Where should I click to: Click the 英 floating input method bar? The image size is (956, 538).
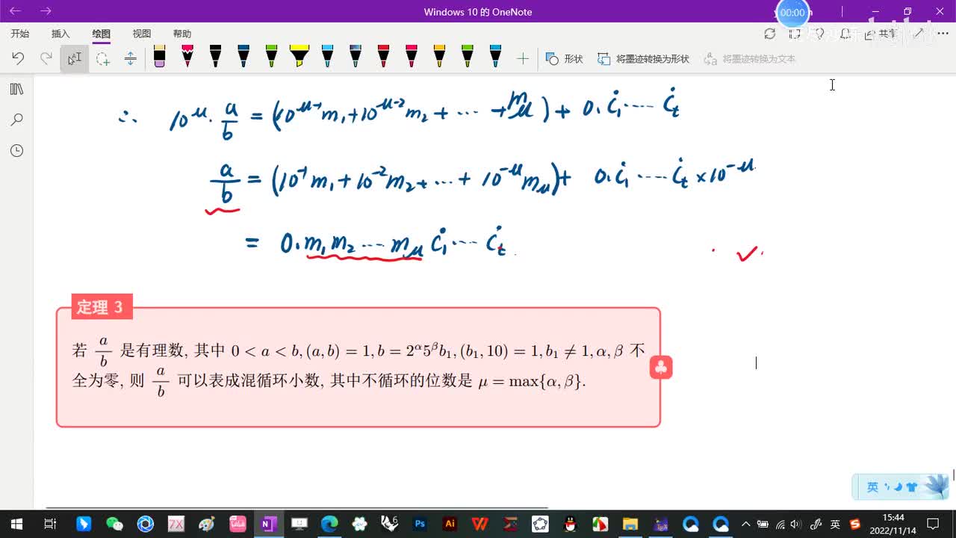click(899, 487)
